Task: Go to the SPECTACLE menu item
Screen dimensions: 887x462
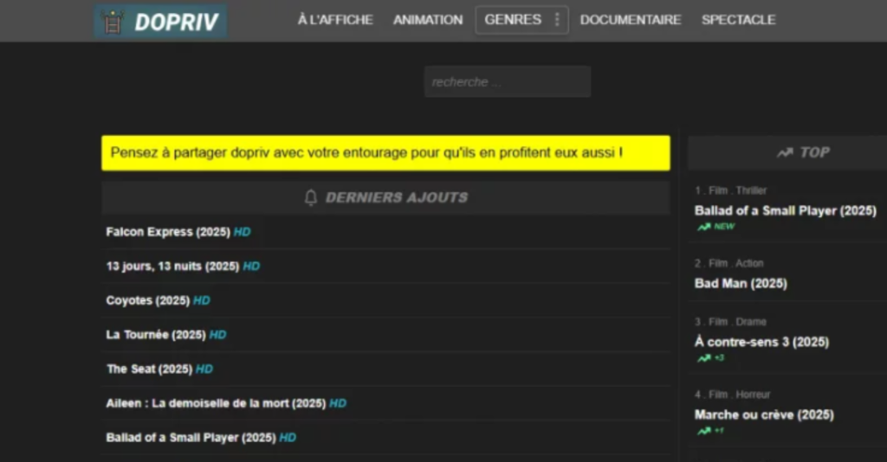Action: point(738,20)
